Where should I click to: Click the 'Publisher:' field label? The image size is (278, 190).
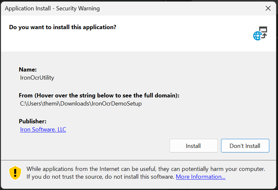[33, 121]
